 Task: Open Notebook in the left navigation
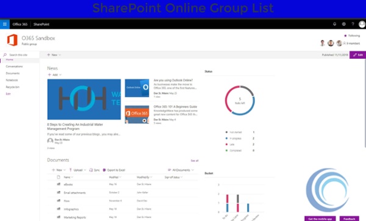click(x=12, y=80)
